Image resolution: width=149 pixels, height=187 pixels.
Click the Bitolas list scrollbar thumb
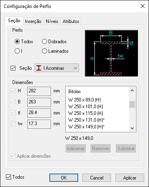(132, 104)
